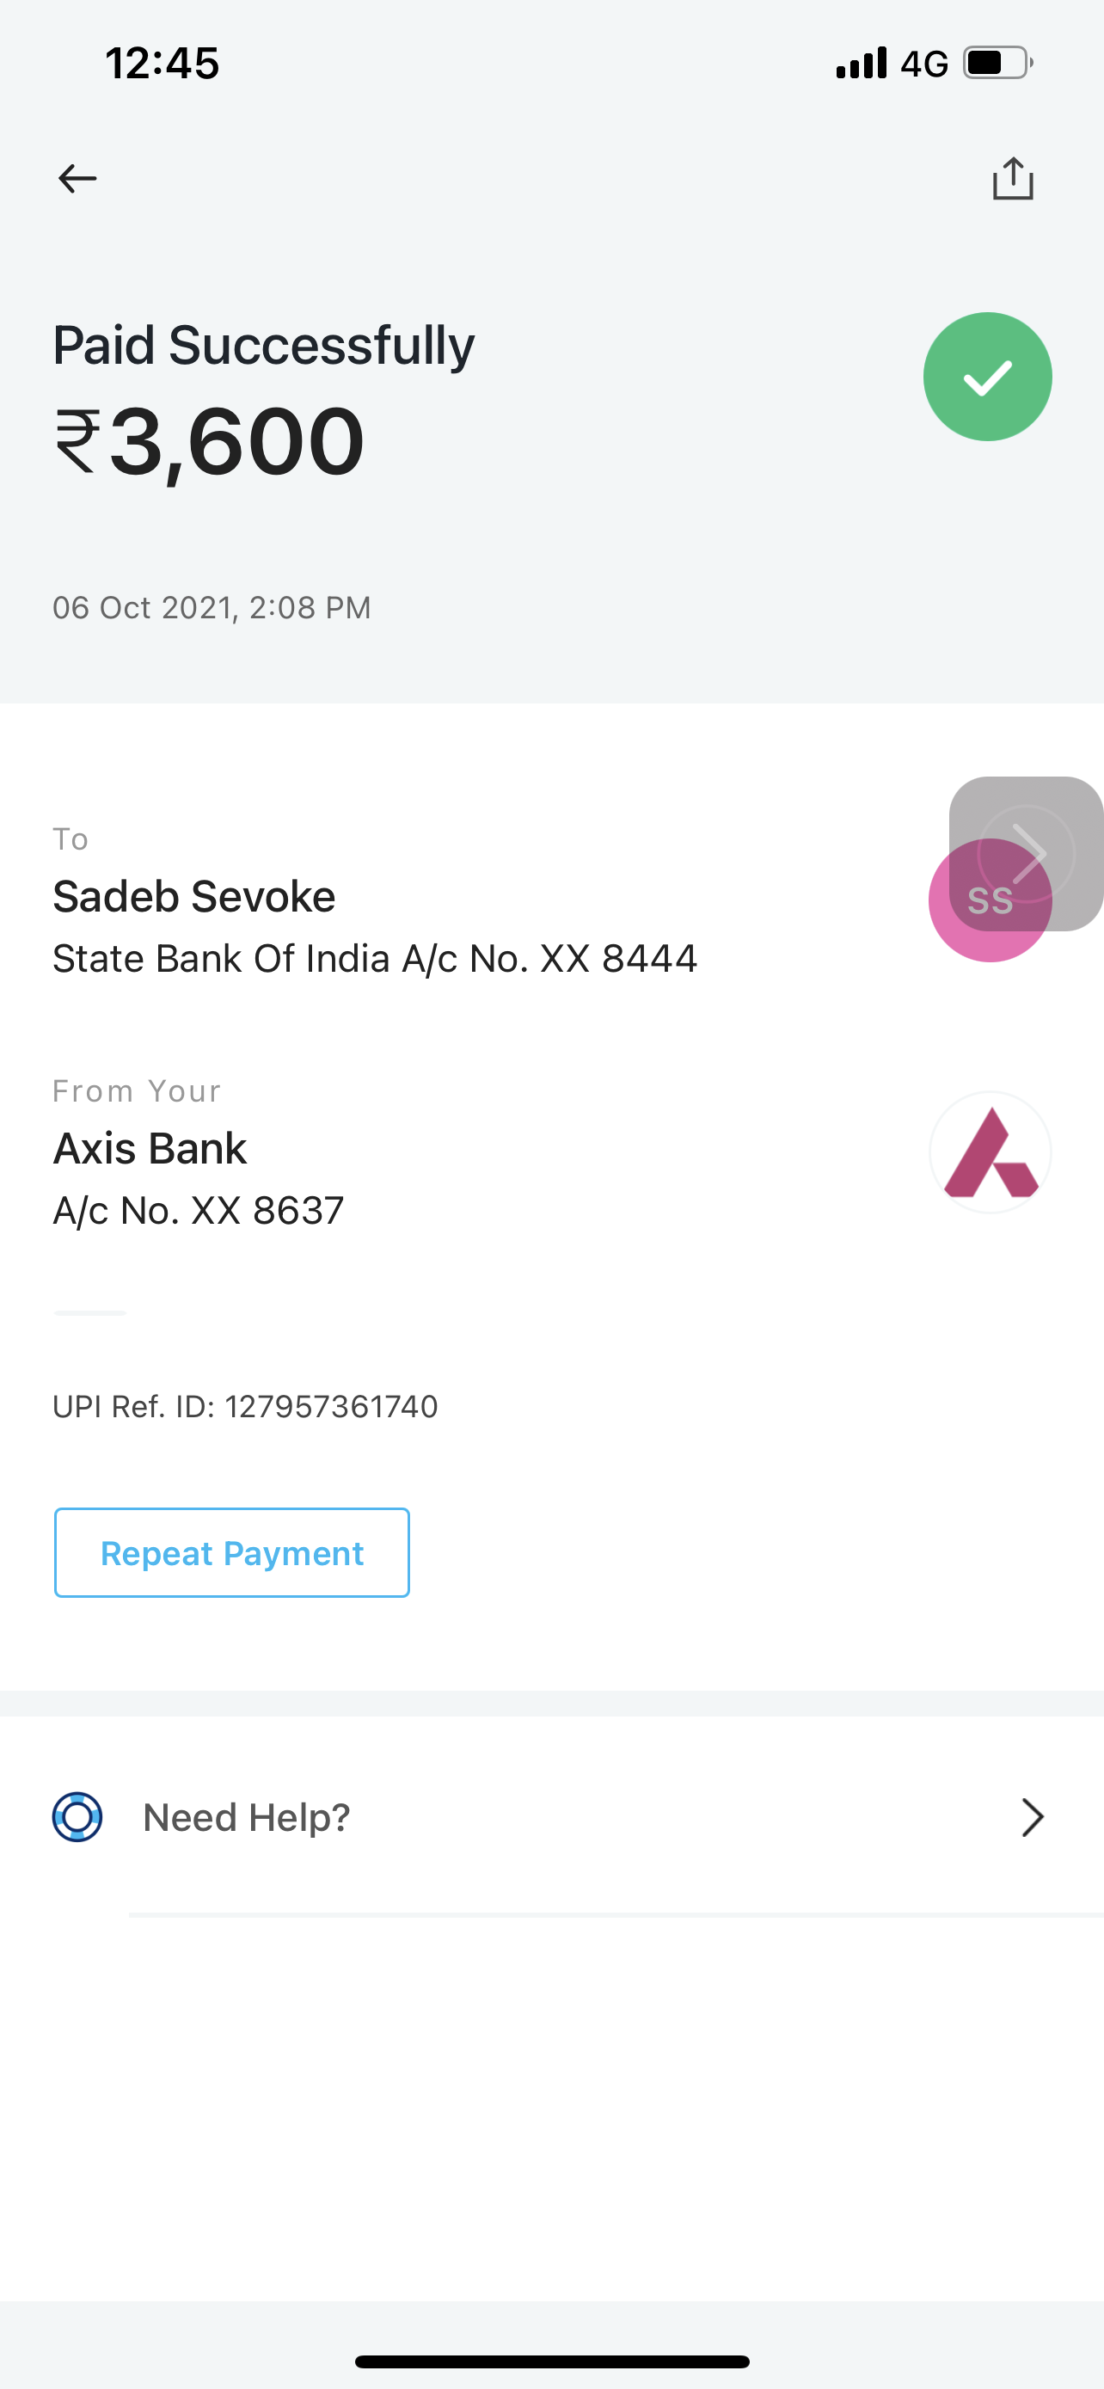
Task: Tap the 06 Oct 2021 timestamp
Action: pyautogui.click(x=212, y=607)
